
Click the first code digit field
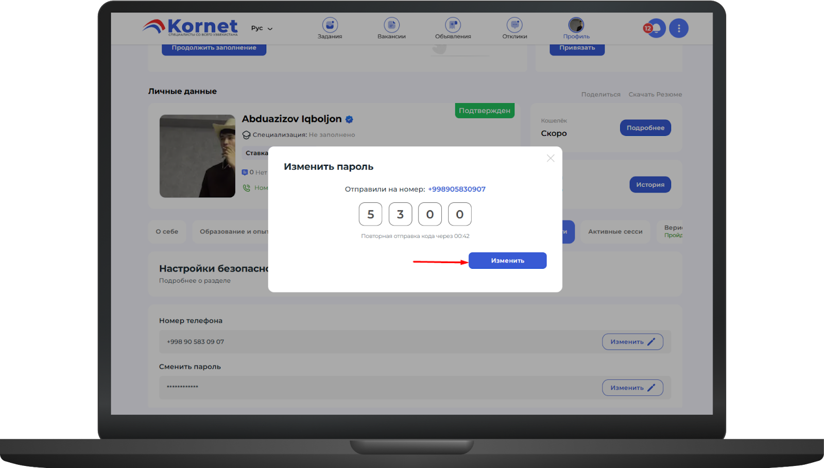370,214
